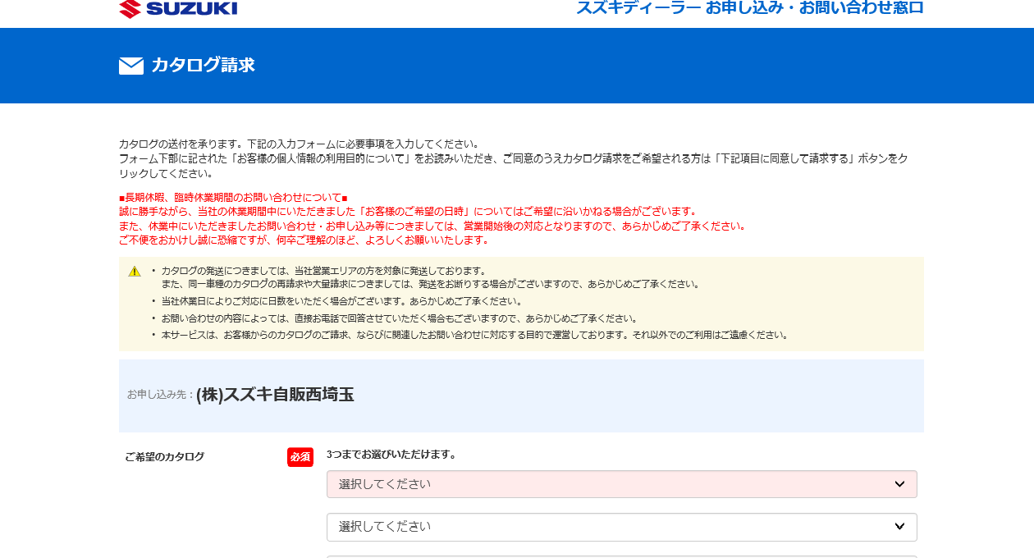Click the envelope icon beside カタログ請求
Screen dimensions: 1034x558
pos(131,66)
